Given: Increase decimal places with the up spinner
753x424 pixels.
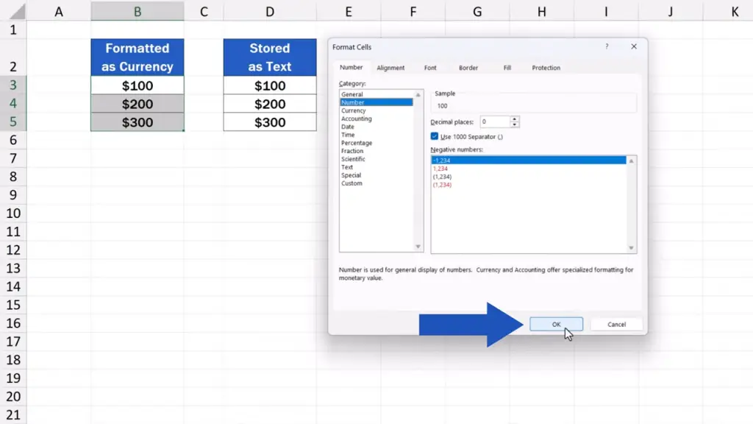Looking at the screenshot, I should (515, 119).
